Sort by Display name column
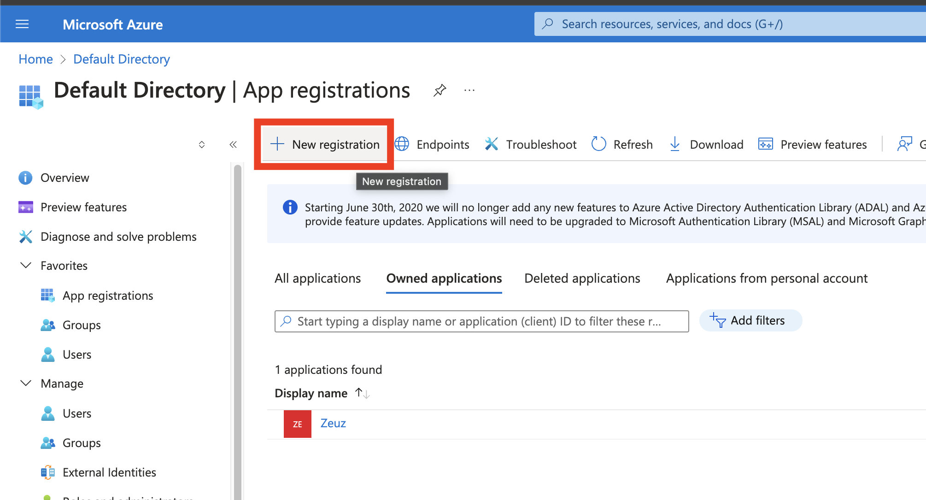This screenshot has height=500, width=926. (x=322, y=393)
